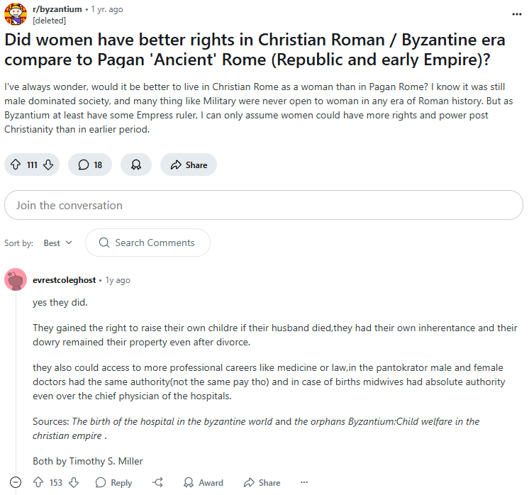Screen dimensions: 529x495
Task: Downvote evrestcoleghost's comment
Action: [x=74, y=482]
